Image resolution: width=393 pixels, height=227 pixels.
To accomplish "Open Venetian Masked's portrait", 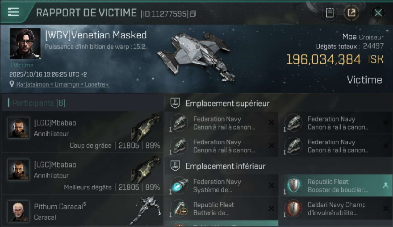I will pos(25,44).
